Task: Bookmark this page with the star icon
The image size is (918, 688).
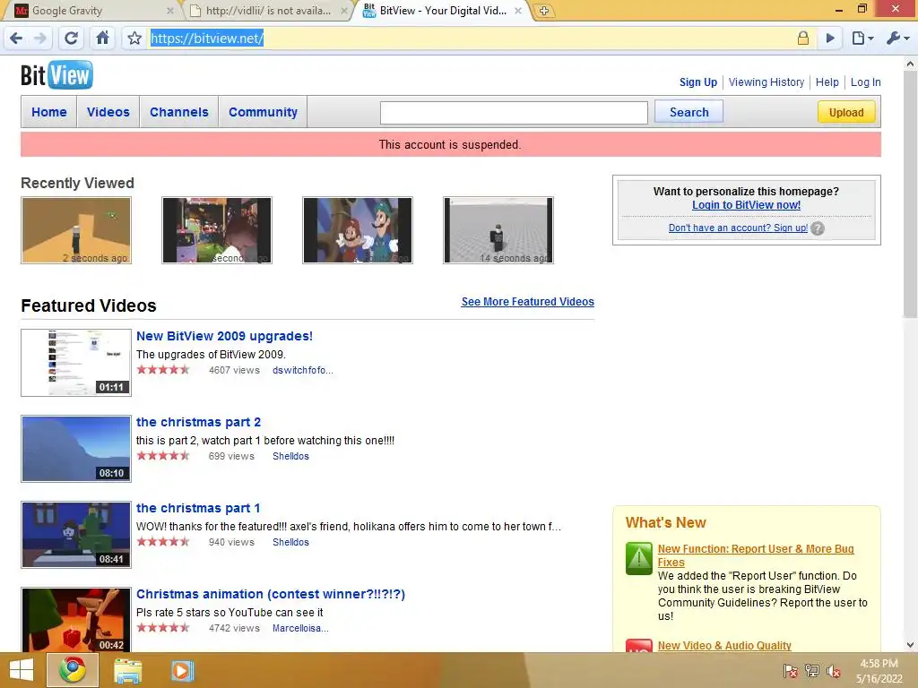Action: tap(134, 39)
